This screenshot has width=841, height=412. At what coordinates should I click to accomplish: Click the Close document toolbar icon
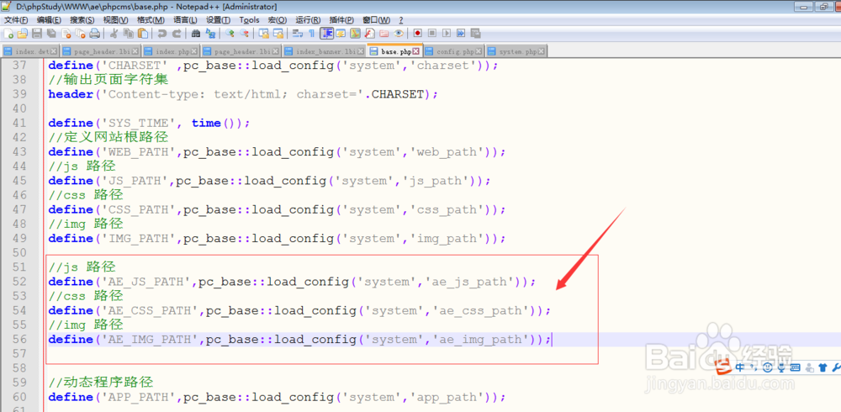tap(66, 34)
